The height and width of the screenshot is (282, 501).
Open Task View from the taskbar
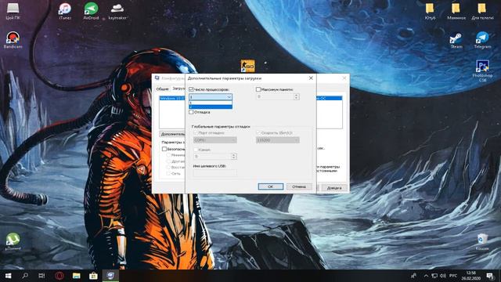click(x=41, y=276)
